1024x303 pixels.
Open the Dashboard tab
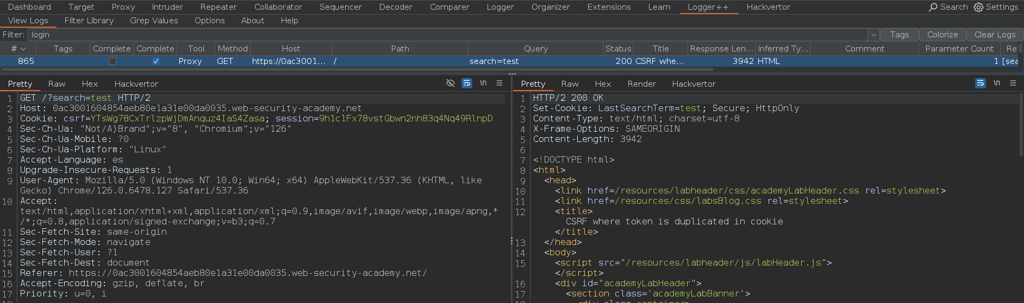29,7
